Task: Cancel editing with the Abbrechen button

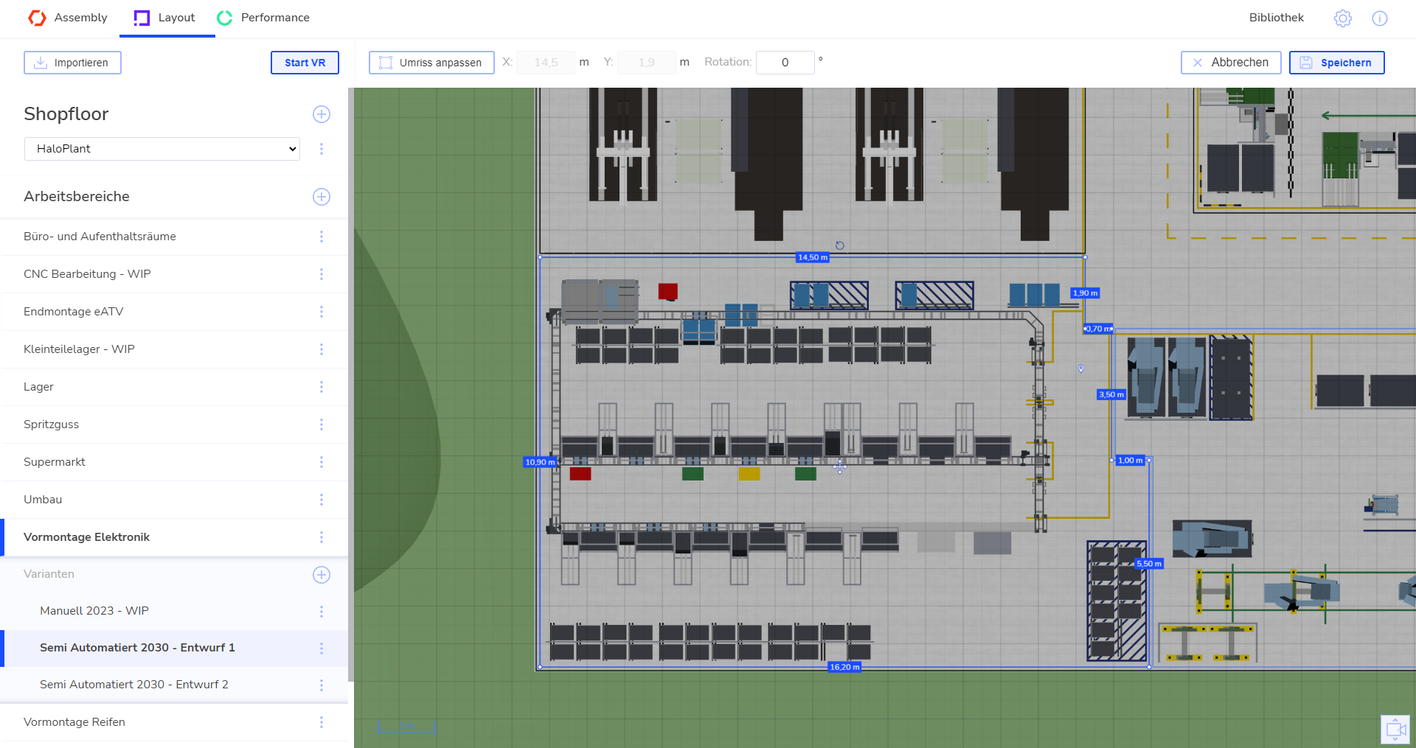Action: (1230, 63)
